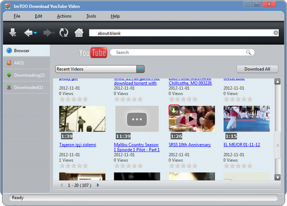287x206 pixels.
Task: Click the YouTube Search field
Action: [x=182, y=53]
